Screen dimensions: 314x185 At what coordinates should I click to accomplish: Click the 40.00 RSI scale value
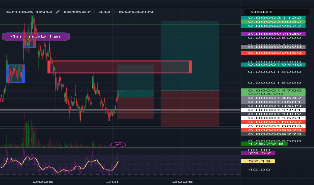(x=259, y=170)
